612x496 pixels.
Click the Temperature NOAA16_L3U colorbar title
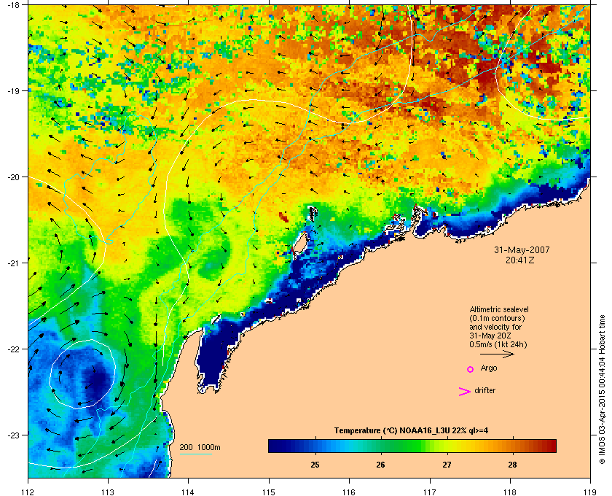(411, 431)
